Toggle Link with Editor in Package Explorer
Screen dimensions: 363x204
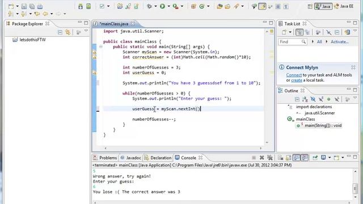point(68,32)
